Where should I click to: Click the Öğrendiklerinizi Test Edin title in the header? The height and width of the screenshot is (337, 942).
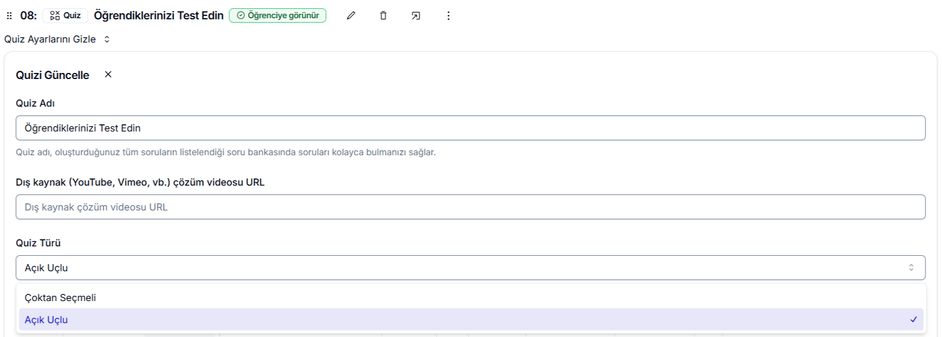[159, 15]
